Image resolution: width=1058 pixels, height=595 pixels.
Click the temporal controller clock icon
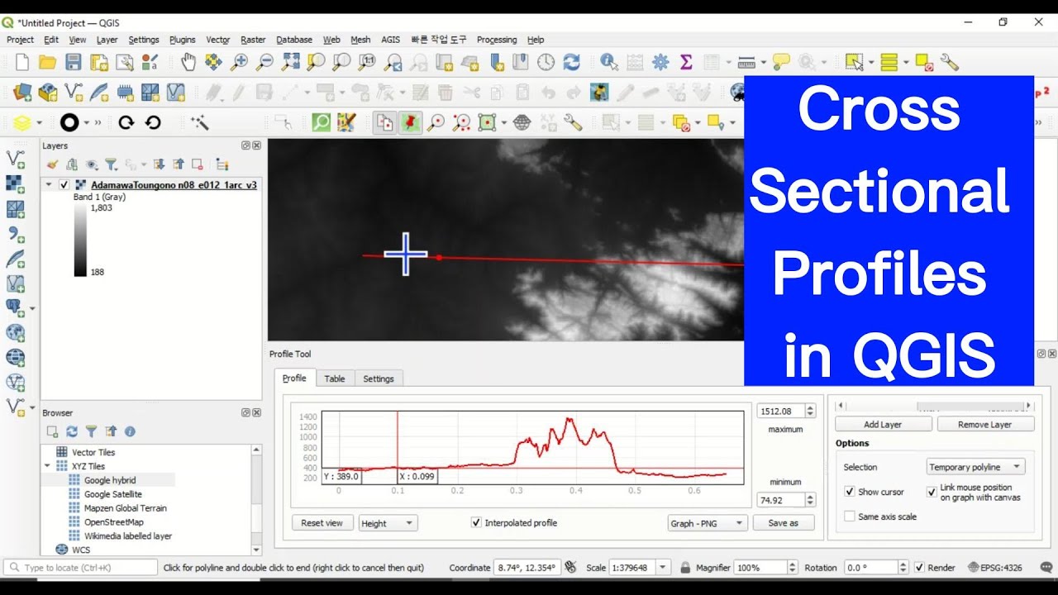point(546,62)
